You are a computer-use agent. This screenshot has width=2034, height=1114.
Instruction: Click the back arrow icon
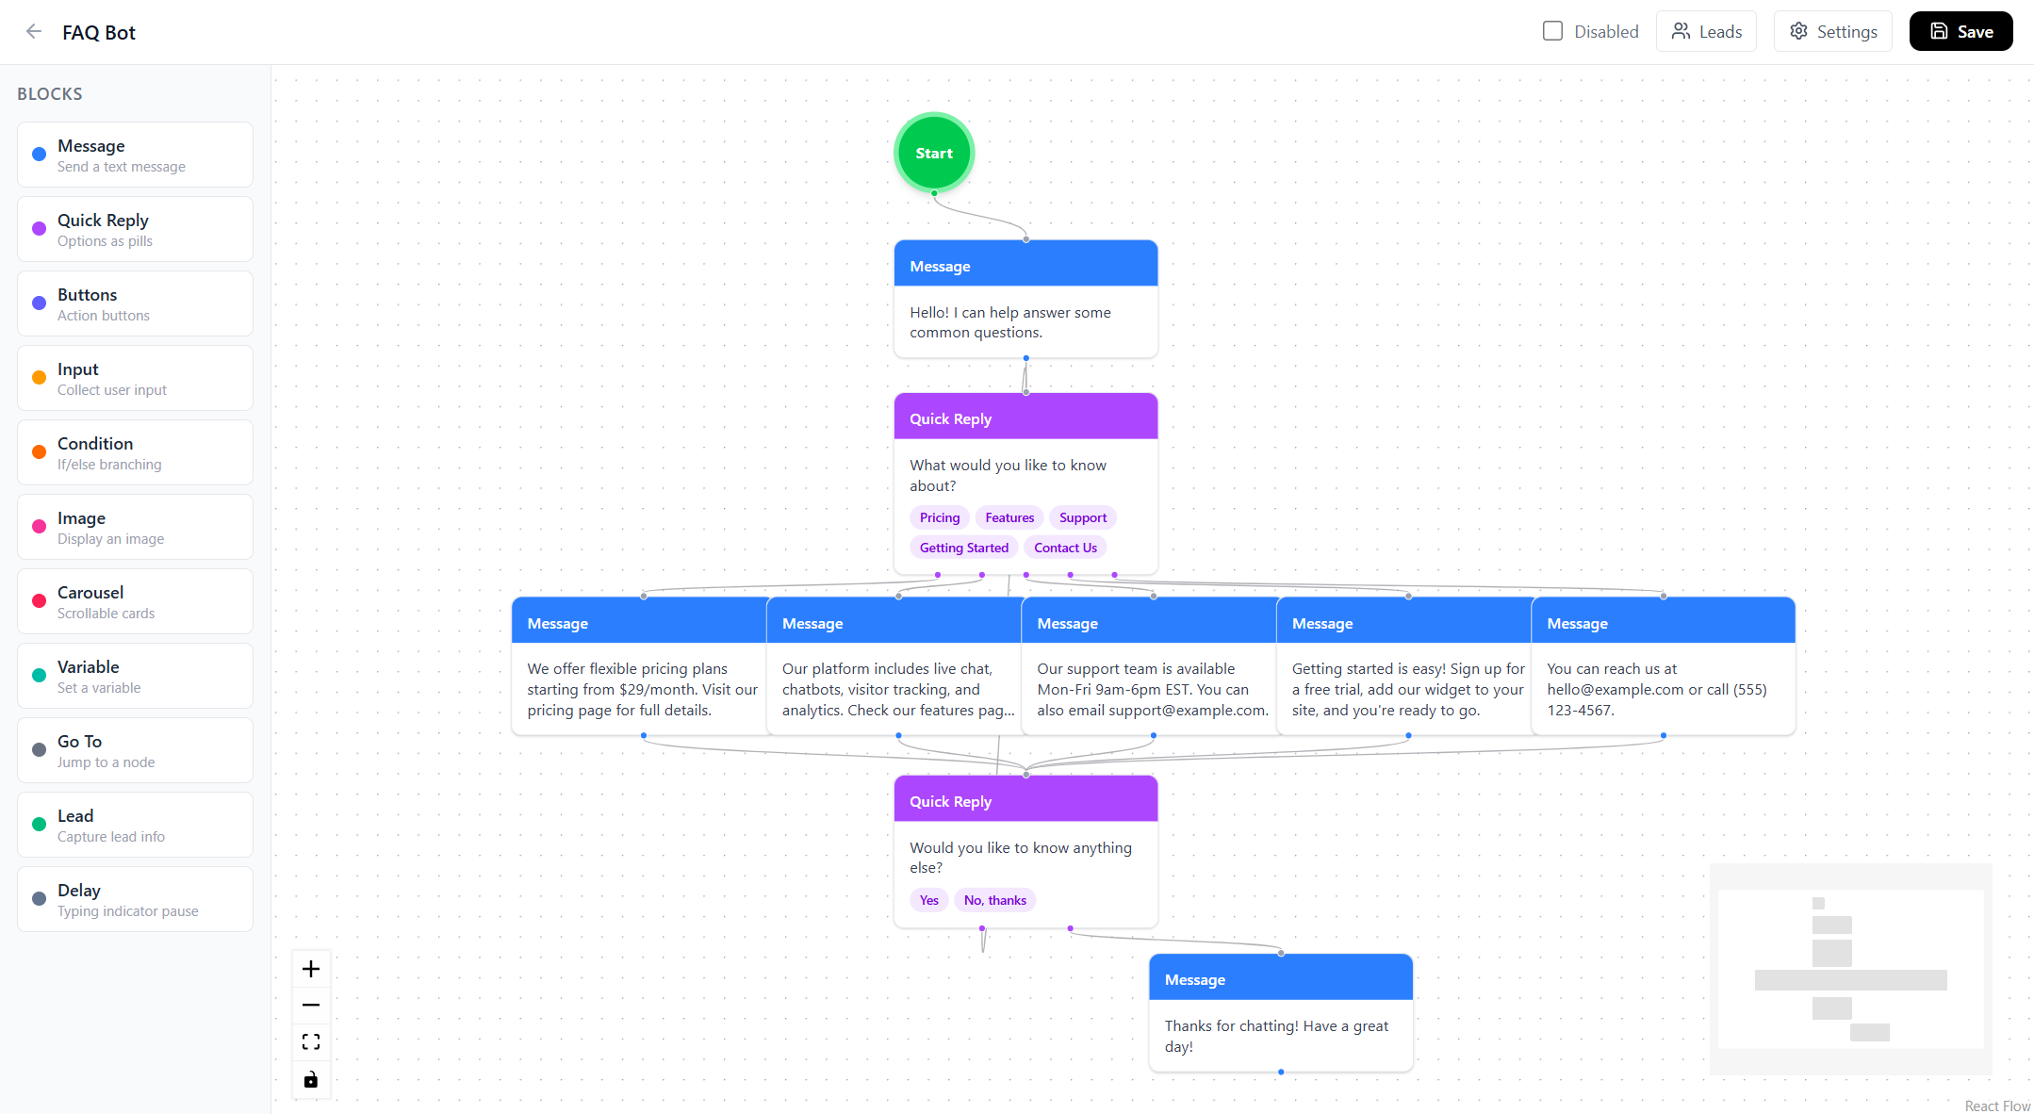pos(34,31)
